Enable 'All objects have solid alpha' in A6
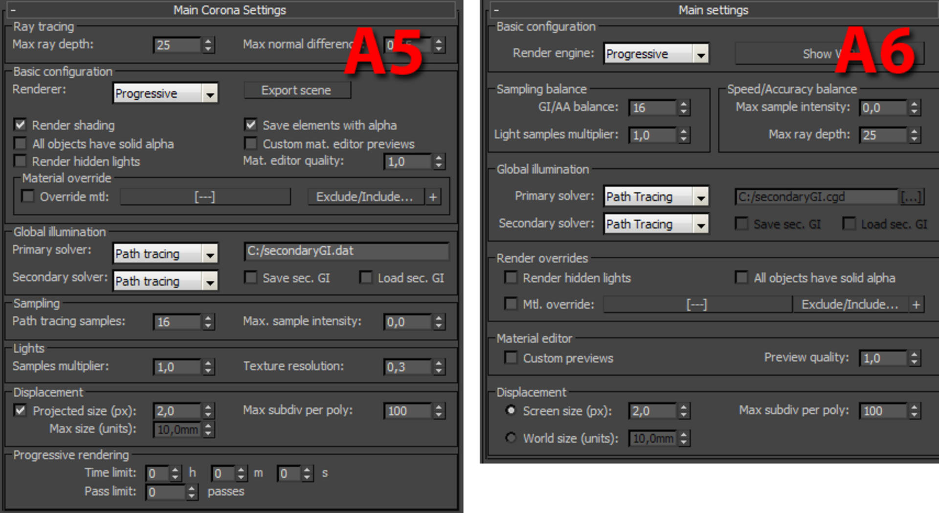 coord(742,277)
